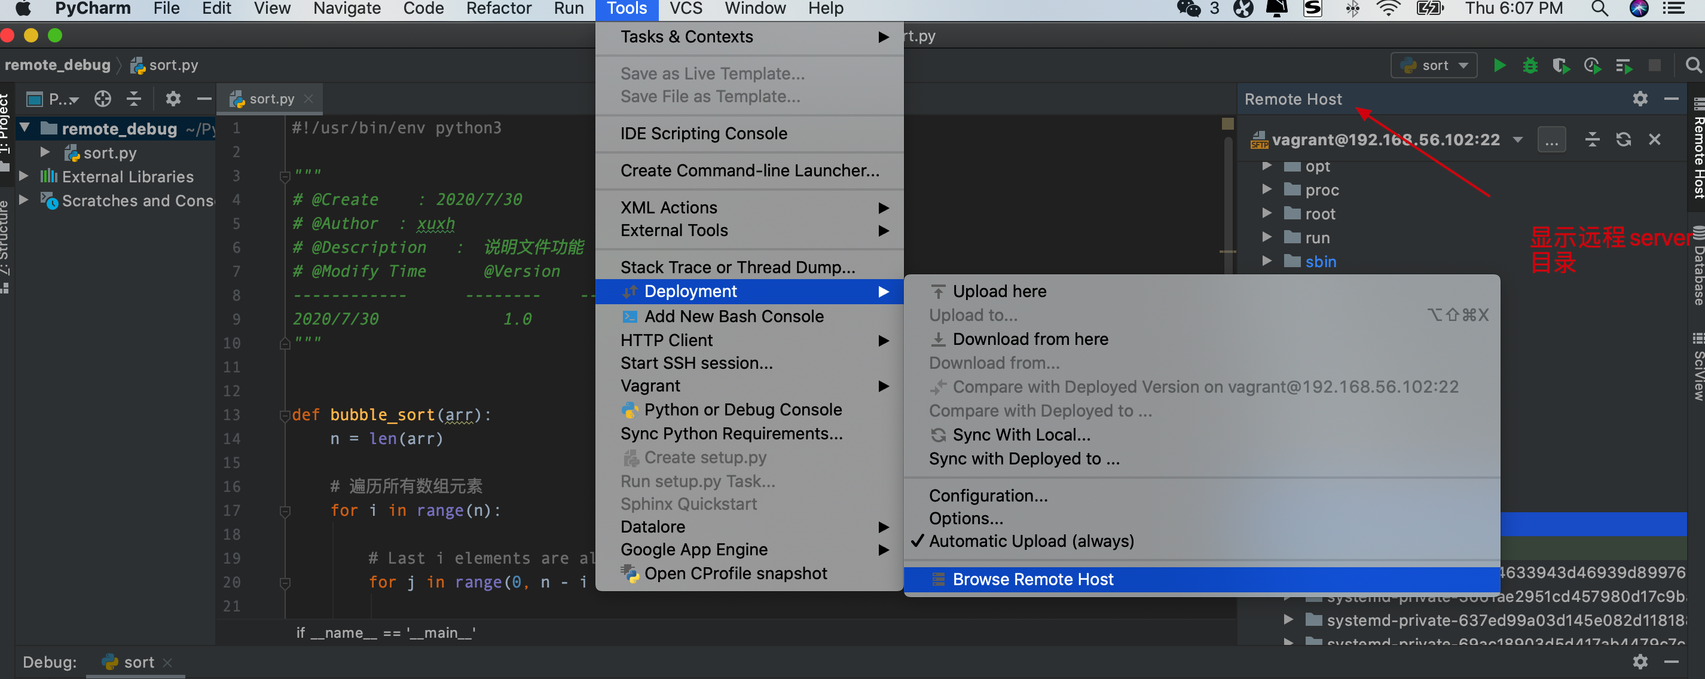Select Browse Remote Host
The width and height of the screenshot is (1705, 679).
pos(1201,579)
